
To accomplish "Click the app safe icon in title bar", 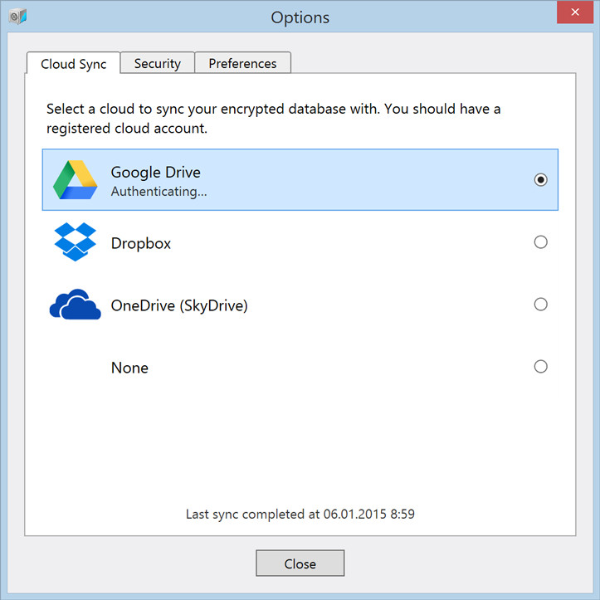I will pos(18,17).
